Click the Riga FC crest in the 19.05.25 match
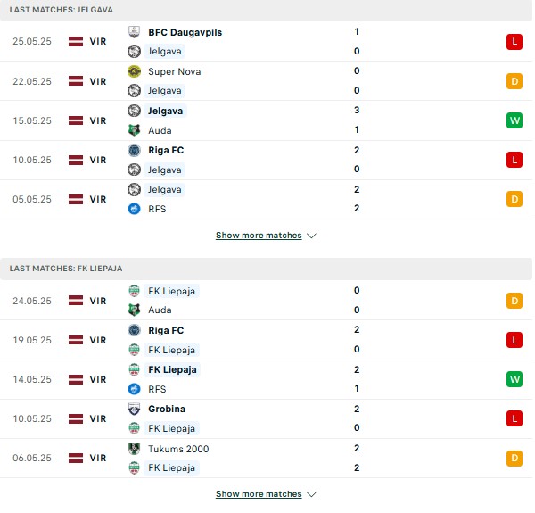The width and height of the screenshot is (535, 513). pyautogui.click(x=134, y=330)
